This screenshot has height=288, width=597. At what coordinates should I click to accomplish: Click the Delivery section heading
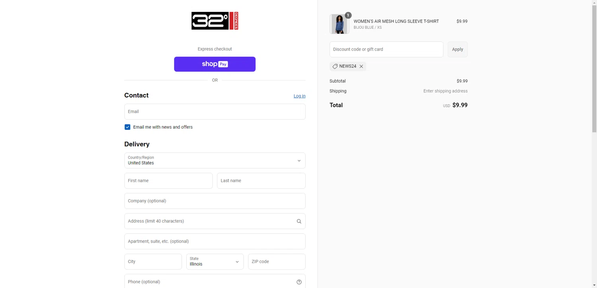(x=137, y=144)
